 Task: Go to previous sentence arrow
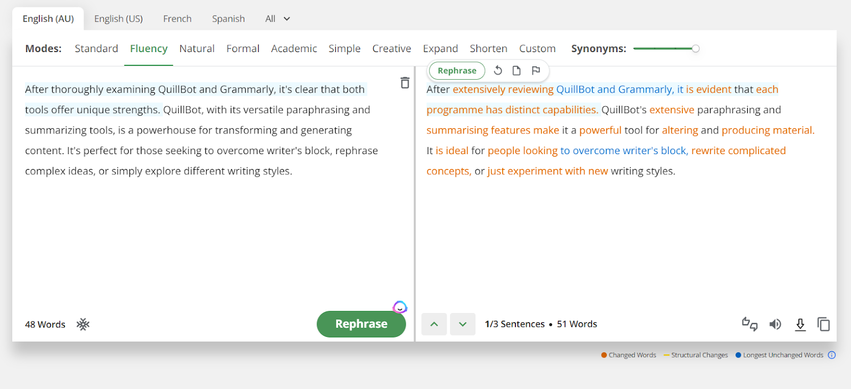pyautogui.click(x=435, y=324)
